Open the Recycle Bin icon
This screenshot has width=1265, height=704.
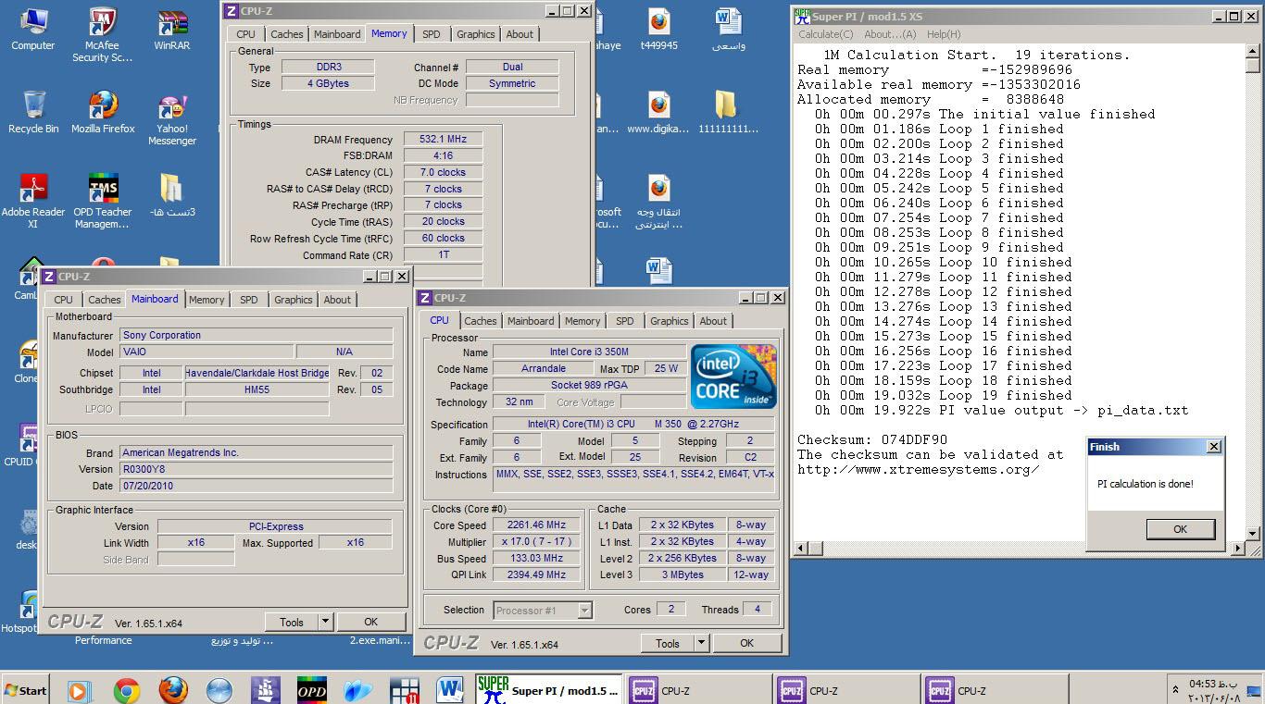coord(33,112)
